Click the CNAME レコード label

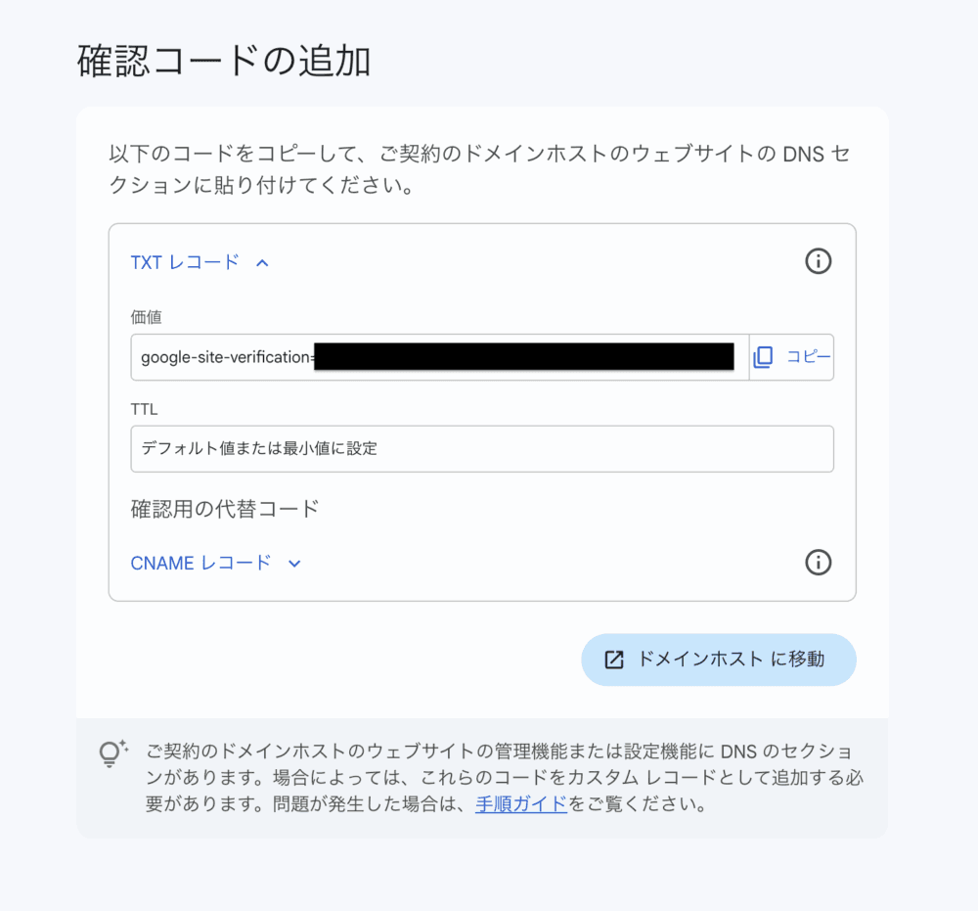(x=200, y=564)
